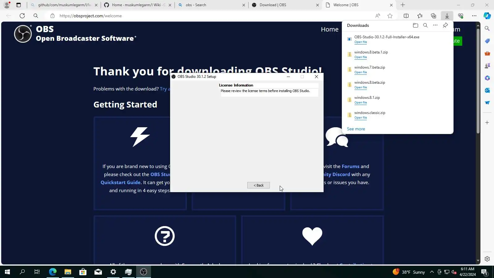494x278 pixels.
Task: Click the address bar URL field
Action: tap(213, 16)
